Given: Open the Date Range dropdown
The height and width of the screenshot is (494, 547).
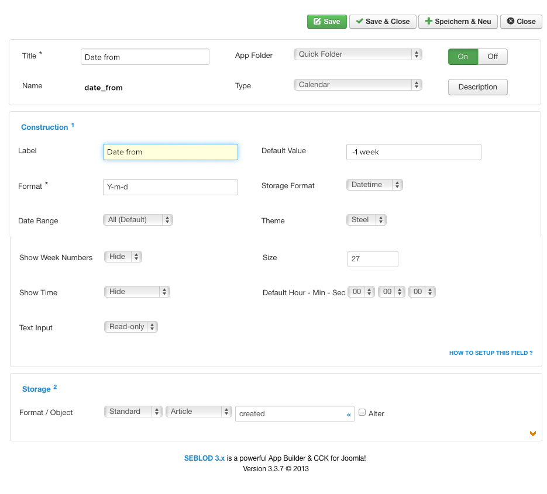Looking at the screenshot, I should 138,220.
